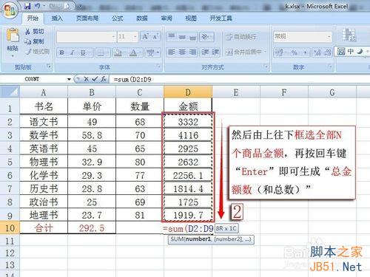Click the Borders icon in font group
The height and width of the screenshot is (277, 370).
click(x=101, y=52)
